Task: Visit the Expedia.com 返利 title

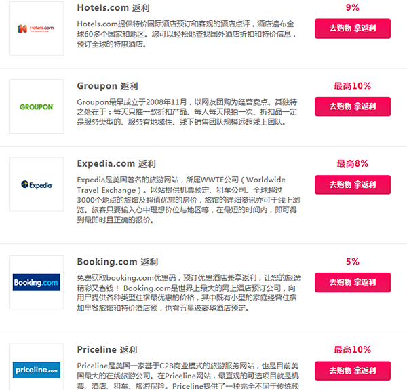Action: click(116, 164)
